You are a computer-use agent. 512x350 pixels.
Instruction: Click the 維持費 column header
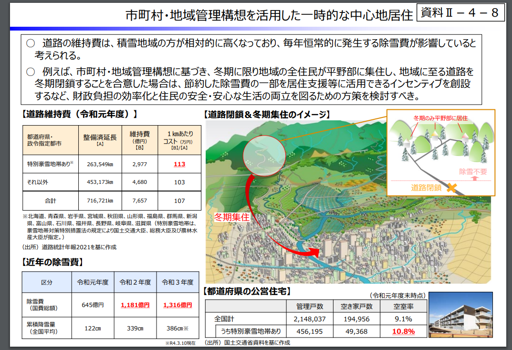point(140,140)
